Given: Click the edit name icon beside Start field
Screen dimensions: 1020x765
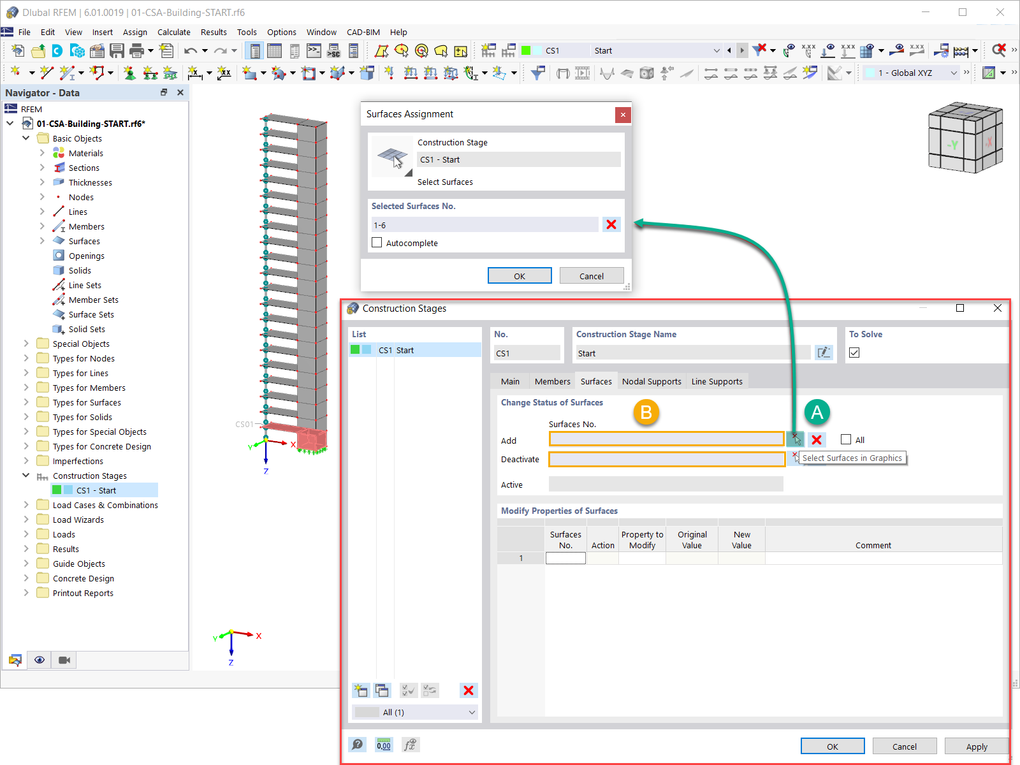Looking at the screenshot, I should 824,353.
